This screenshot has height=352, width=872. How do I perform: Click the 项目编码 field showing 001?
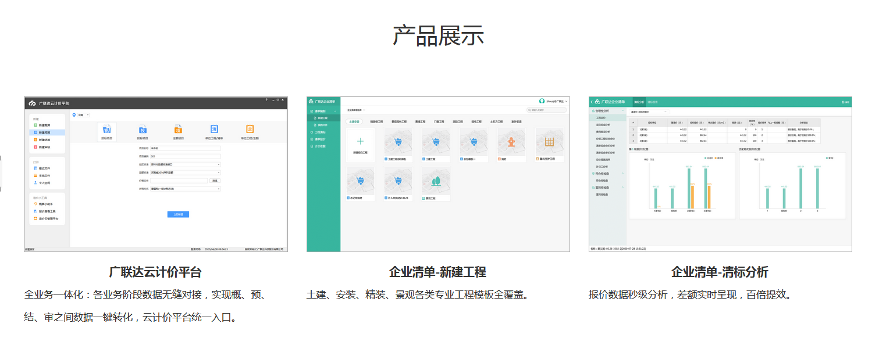(x=185, y=156)
